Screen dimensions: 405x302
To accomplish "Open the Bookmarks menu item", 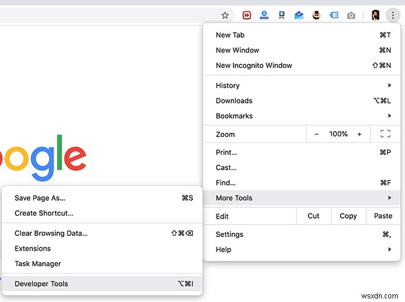I will click(302, 116).
